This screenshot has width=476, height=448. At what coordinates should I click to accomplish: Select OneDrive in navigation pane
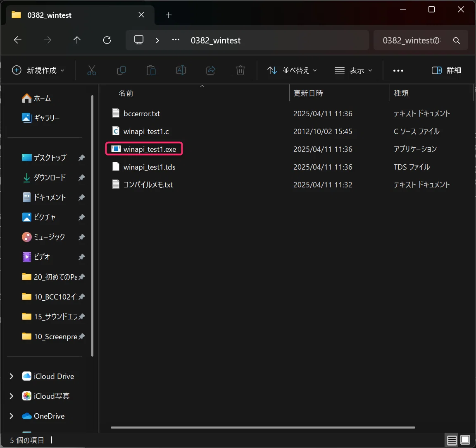tap(43, 416)
